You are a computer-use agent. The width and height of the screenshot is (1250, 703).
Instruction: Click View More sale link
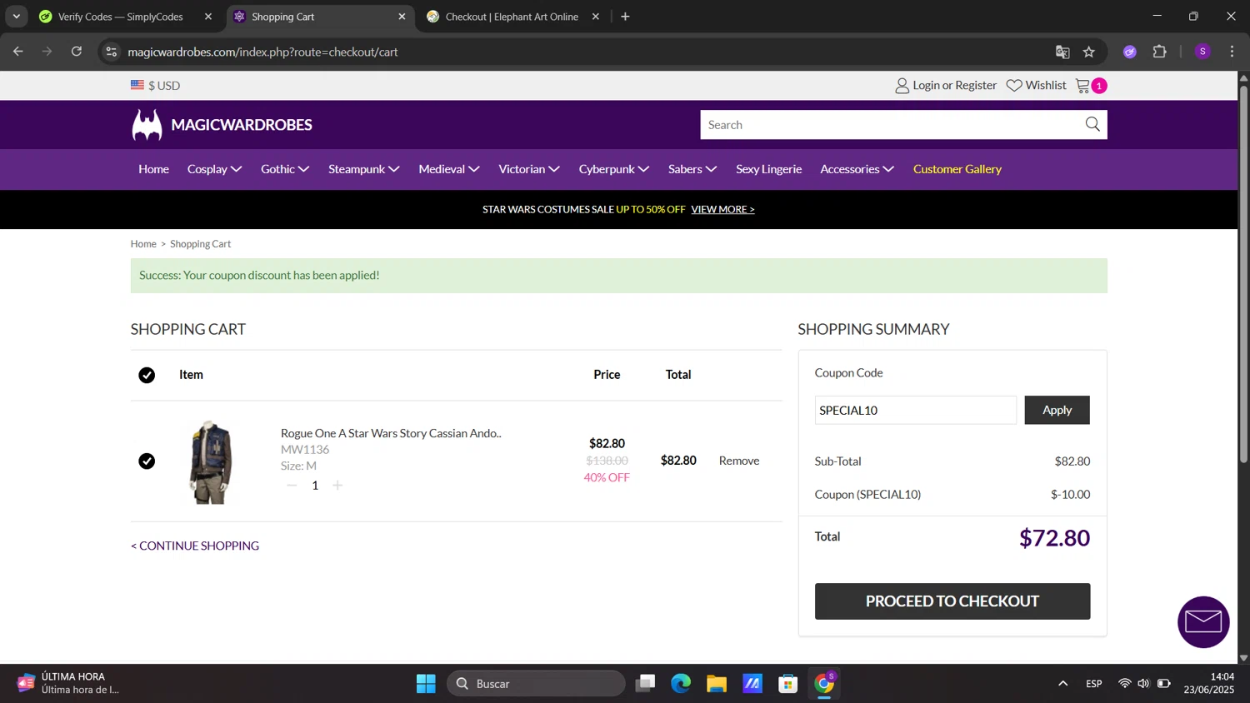[722, 209]
